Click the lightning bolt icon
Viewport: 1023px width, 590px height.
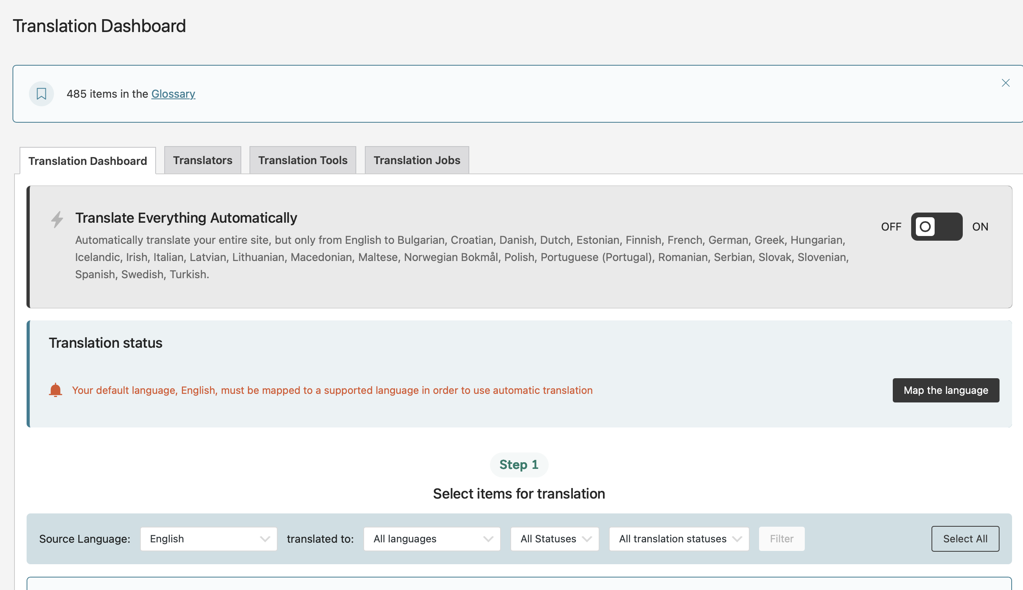57,219
